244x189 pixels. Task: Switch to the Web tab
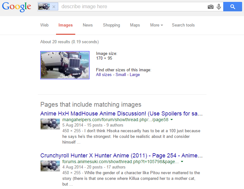44,25
